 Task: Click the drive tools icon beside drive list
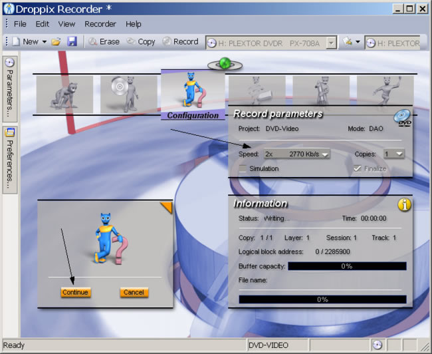pos(347,42)
